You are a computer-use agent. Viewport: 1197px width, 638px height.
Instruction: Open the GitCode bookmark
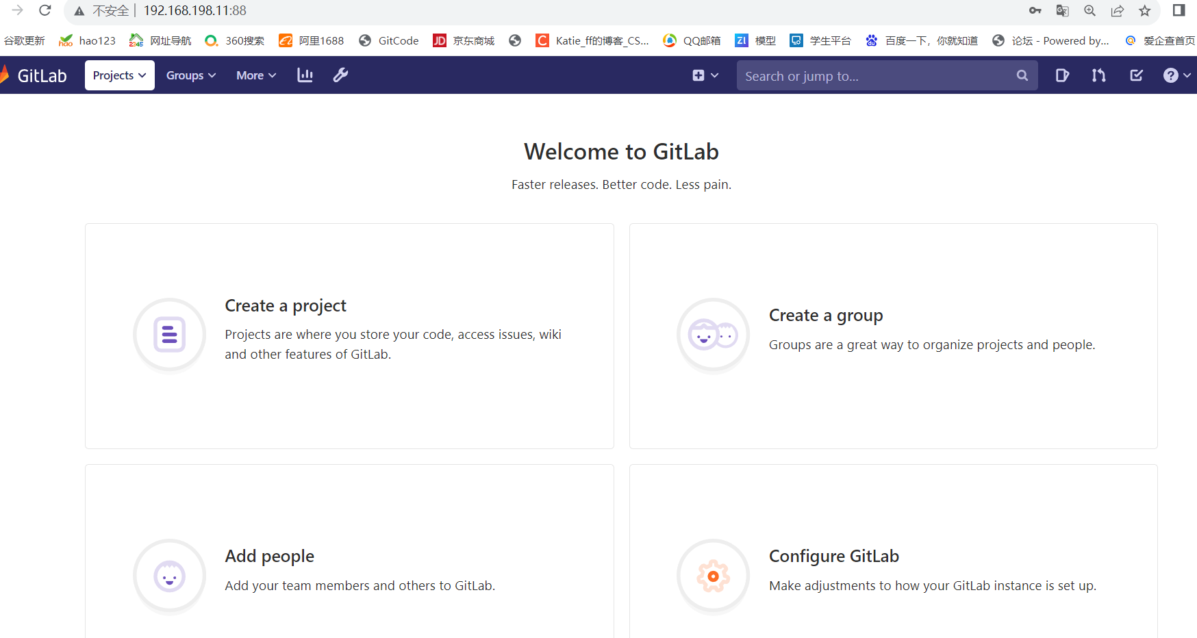(388, 40)
